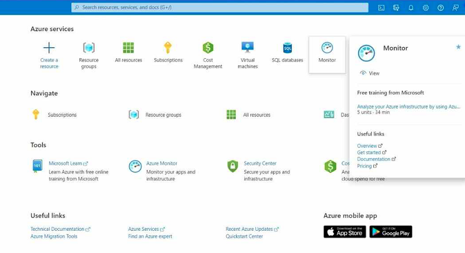Toggle favorite star on Monitor card
Screen dimensions: 465x253
(458, 47)
